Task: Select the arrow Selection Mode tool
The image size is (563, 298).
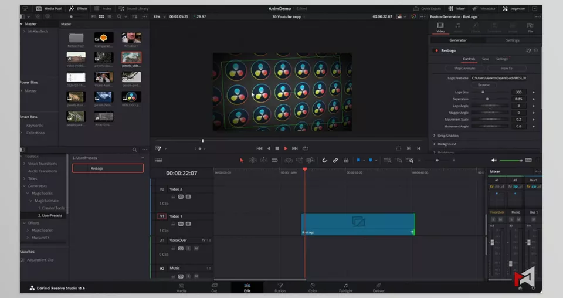Action: click(x=241, y=161)
